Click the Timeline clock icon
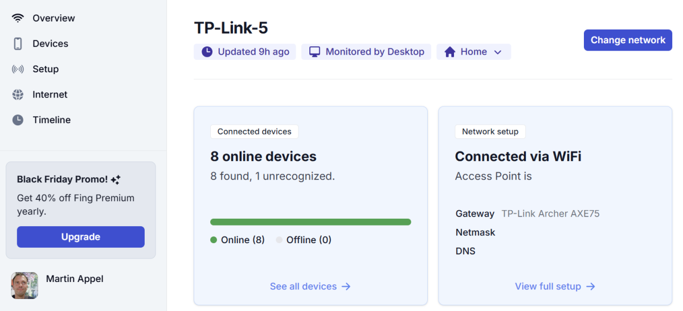 [x=18, y=120]
